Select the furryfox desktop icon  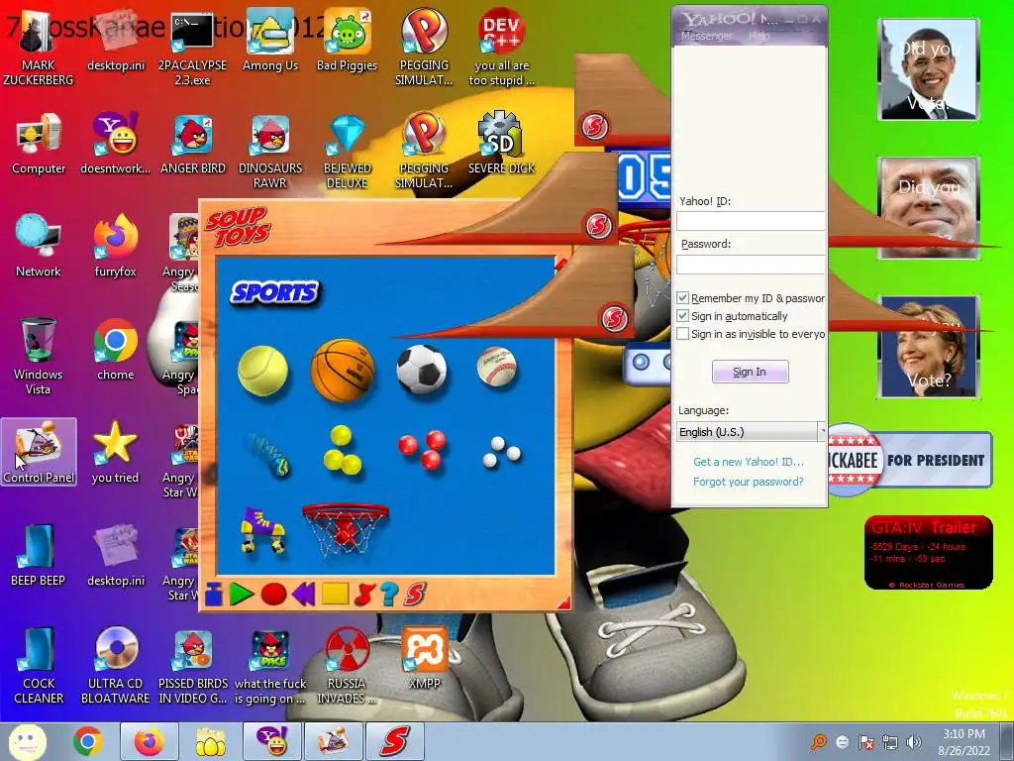(115, 246)
